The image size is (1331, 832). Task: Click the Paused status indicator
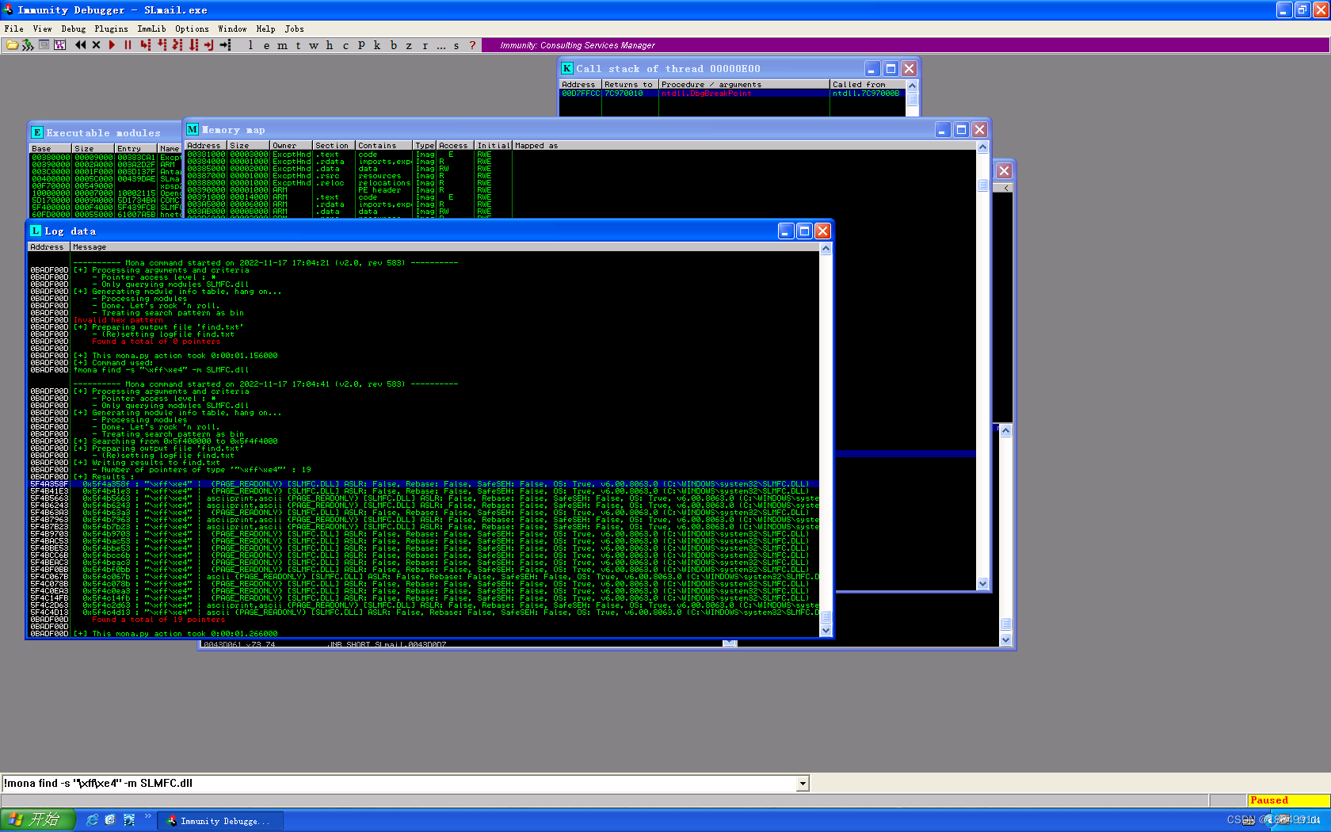[x=1288, y=800]
